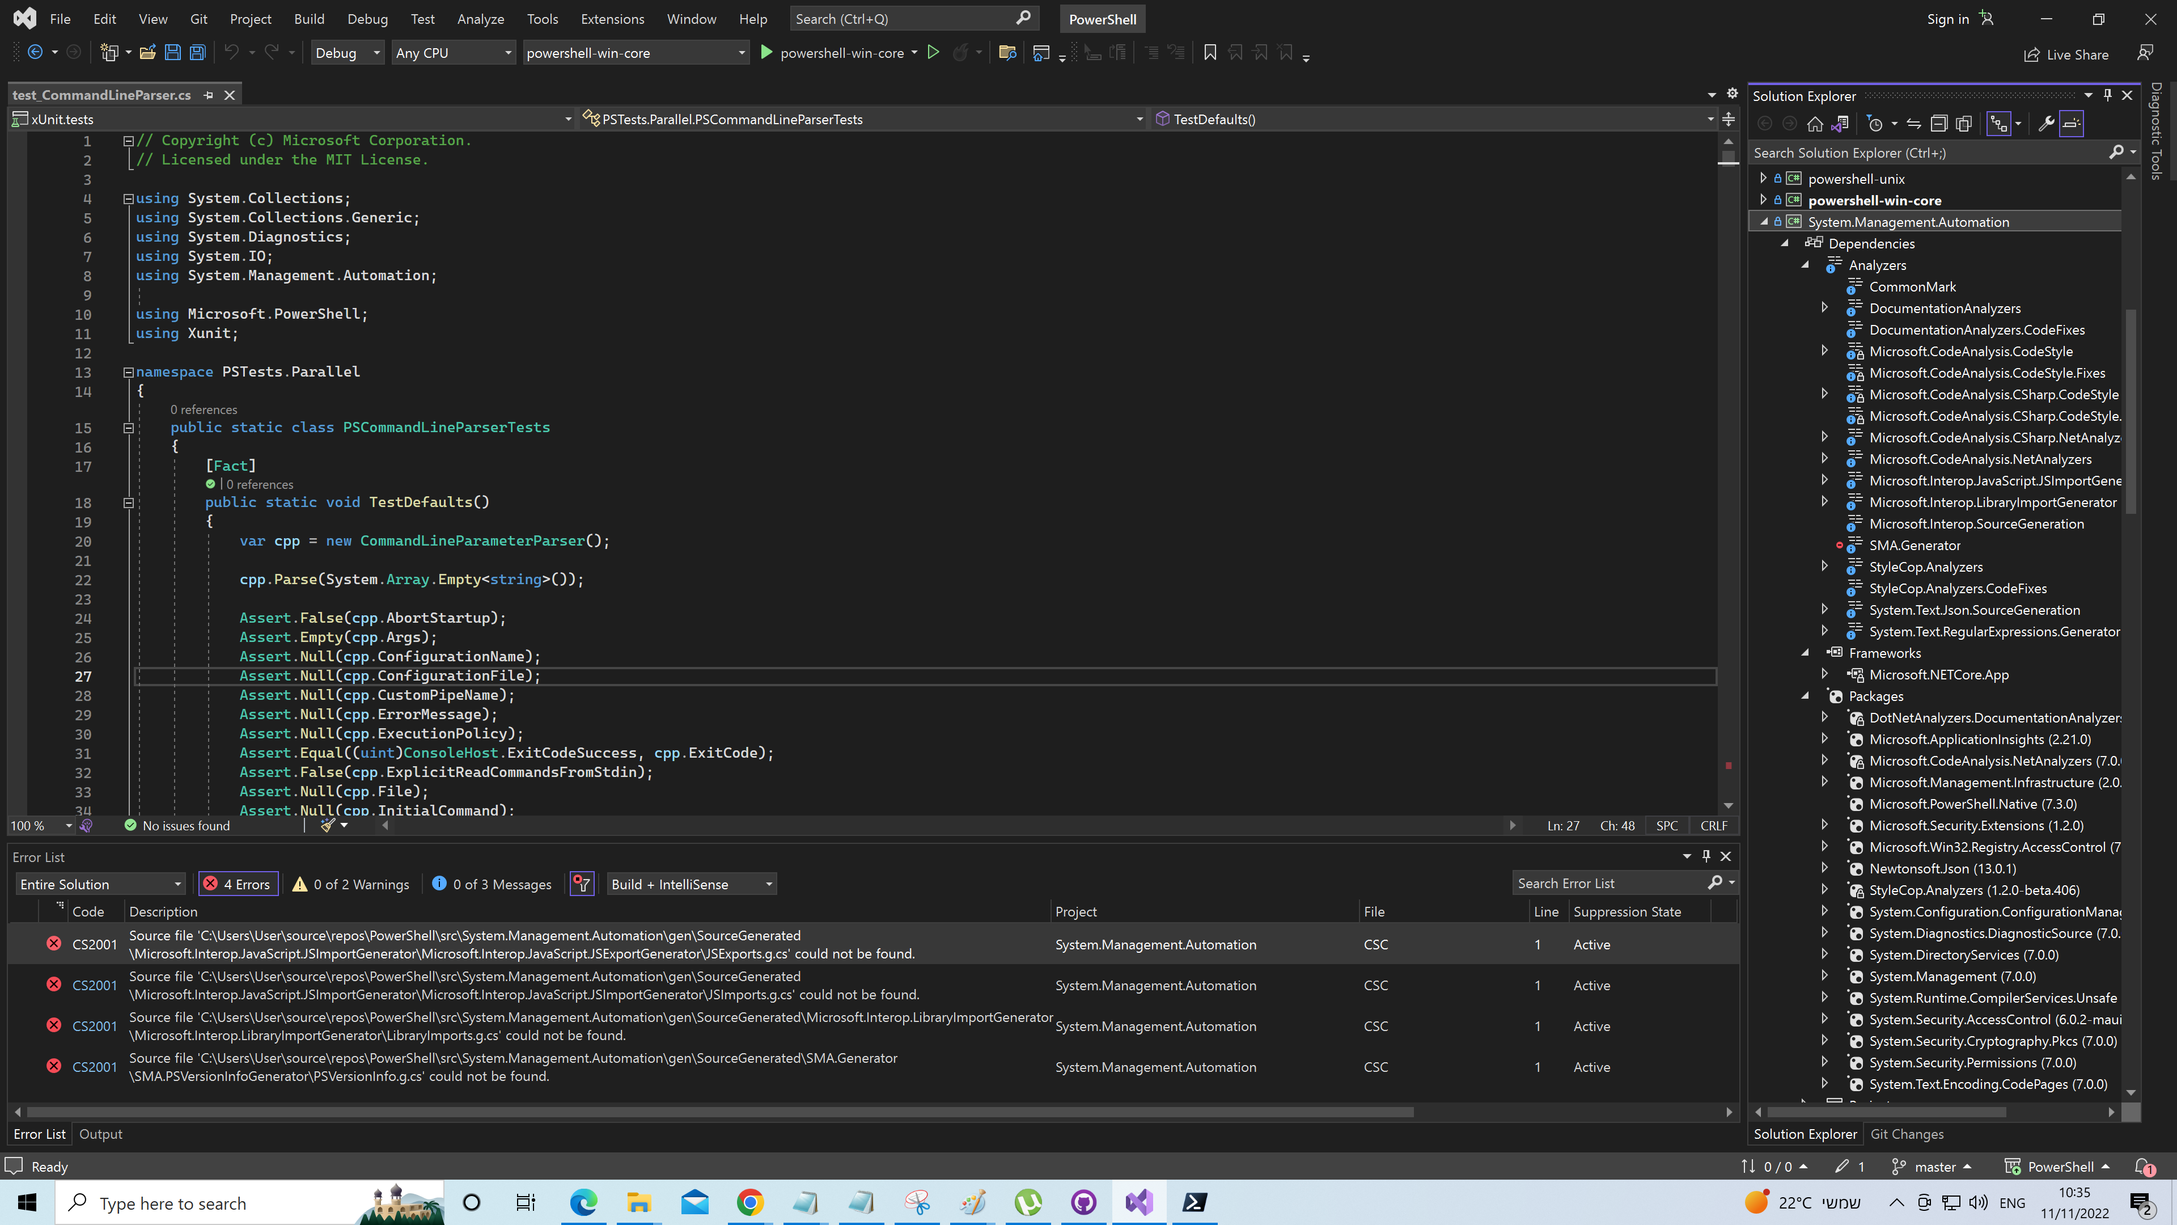Click the 4 Errors button
This screenshot has height=1225, width=2177.
(238, 884)
